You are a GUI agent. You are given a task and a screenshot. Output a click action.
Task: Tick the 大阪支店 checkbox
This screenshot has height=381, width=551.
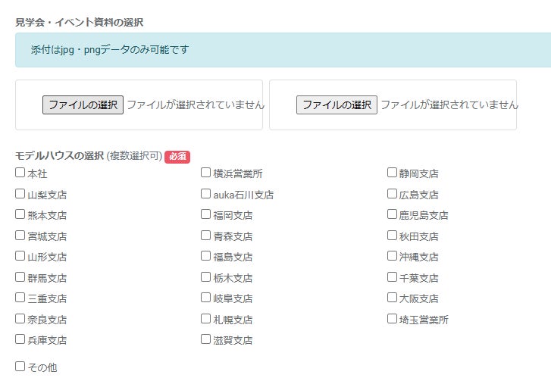pos(393,298)
